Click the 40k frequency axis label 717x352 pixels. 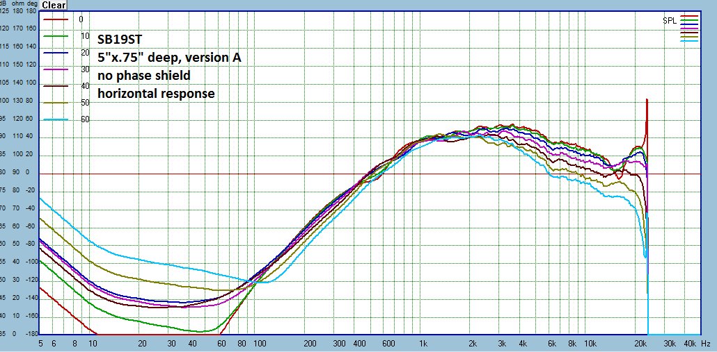(690, 344)
